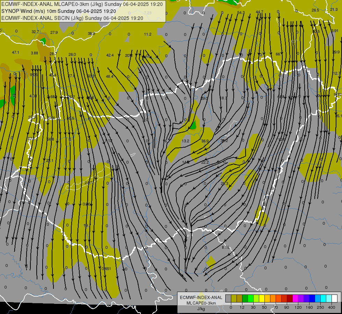Click the map value 54.3

tap(241, 13)
